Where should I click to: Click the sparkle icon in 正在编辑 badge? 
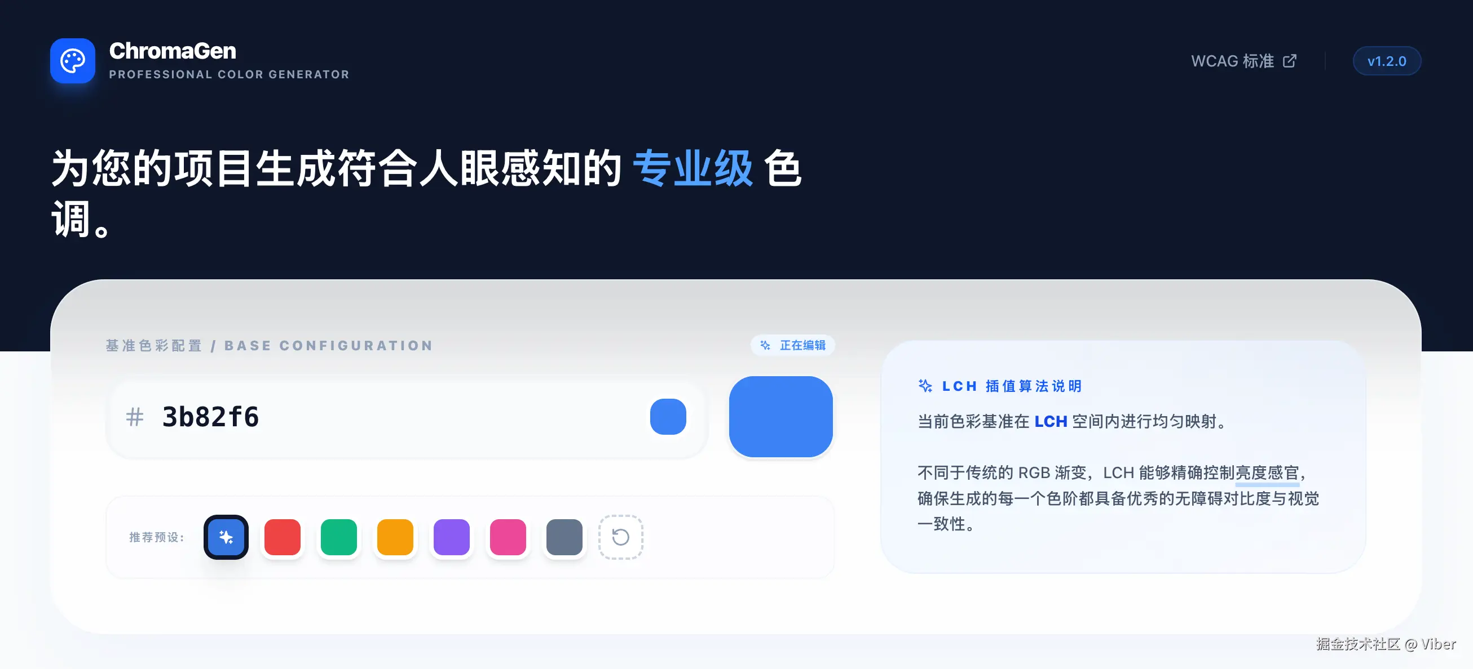765,345
